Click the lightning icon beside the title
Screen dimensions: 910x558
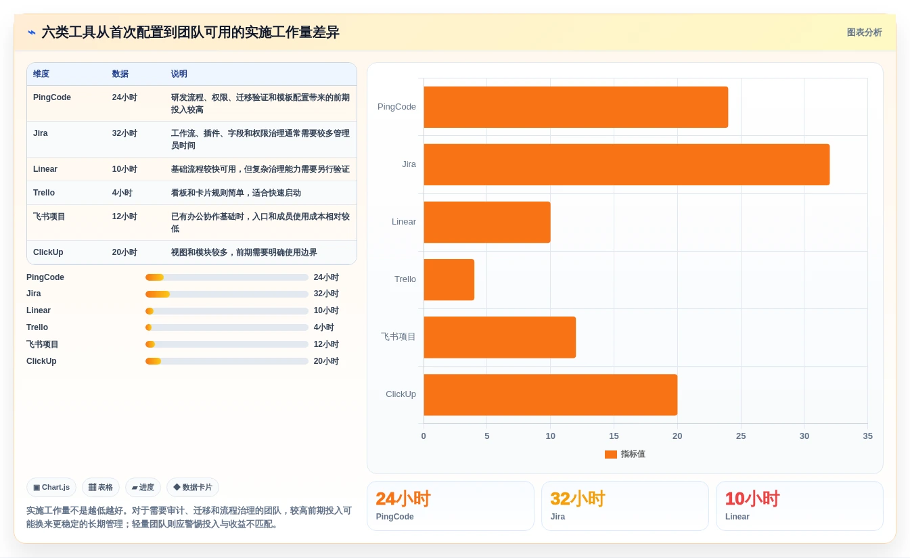coord(32,32)
